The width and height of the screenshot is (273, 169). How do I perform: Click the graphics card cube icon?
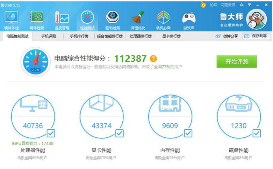point(101,103)
